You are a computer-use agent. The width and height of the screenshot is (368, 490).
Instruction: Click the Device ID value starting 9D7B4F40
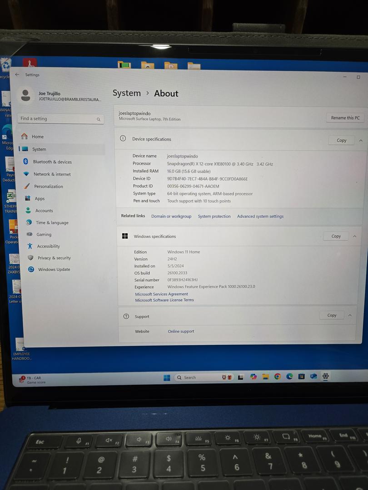pos(207,179)
